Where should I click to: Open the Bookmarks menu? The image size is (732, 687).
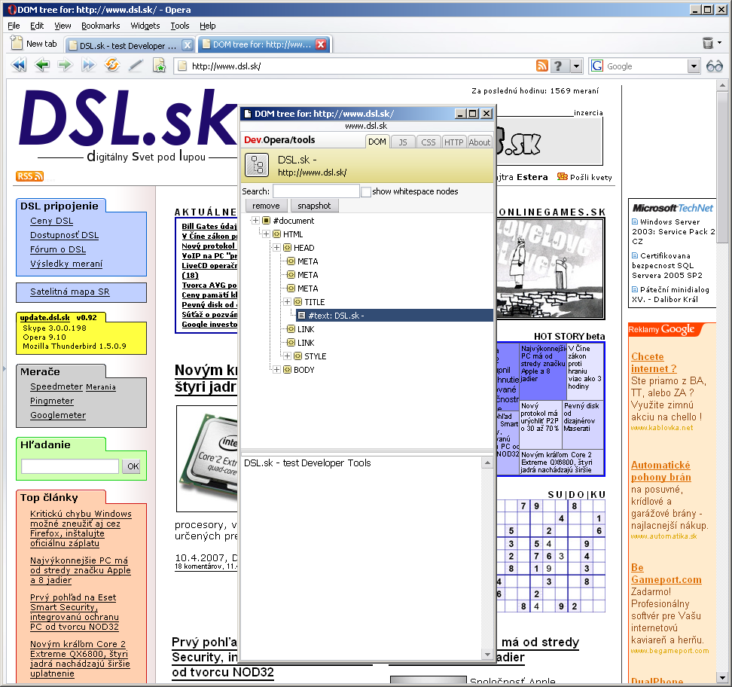click(100, 26)
